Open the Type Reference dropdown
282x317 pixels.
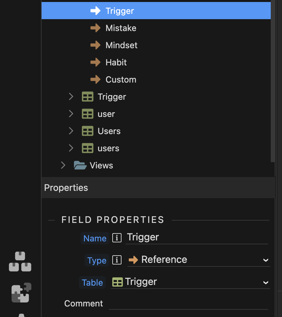198,260
